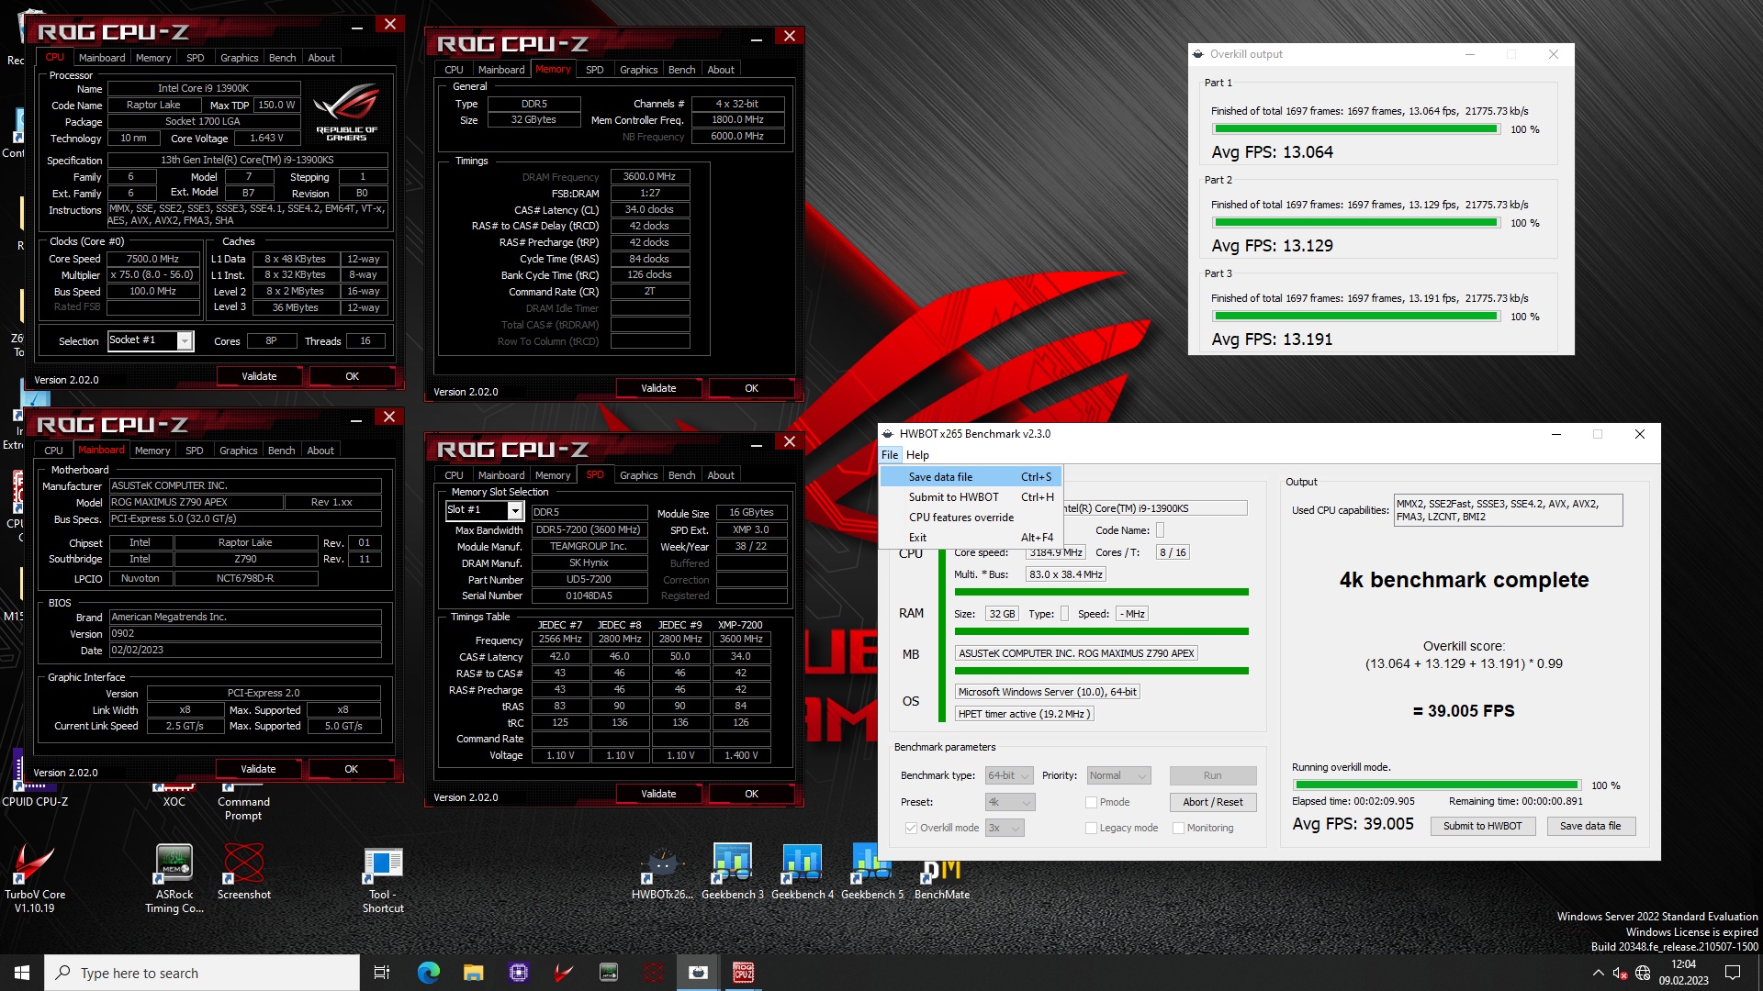
Task: Click the Part 1 progress bar in Overkill output
Action: (1355, 129)
